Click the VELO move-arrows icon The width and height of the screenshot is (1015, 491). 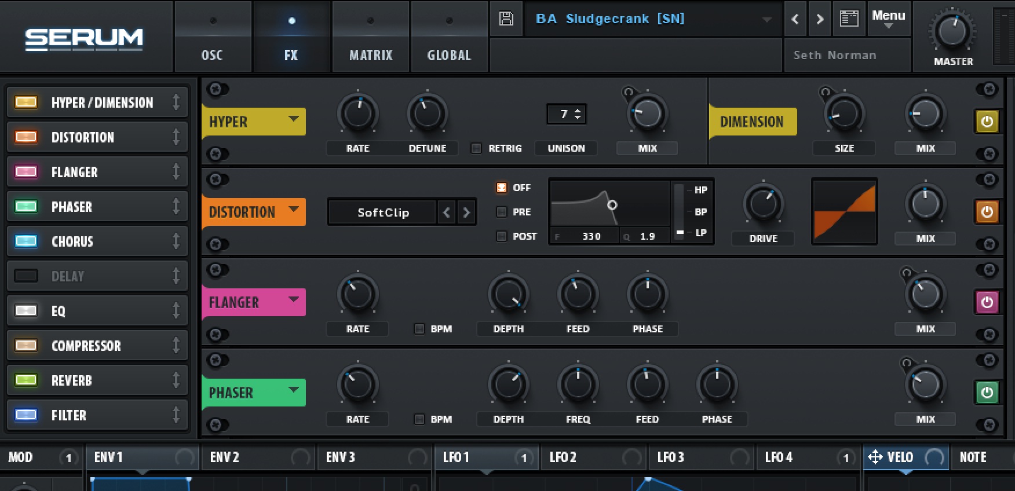pyautogui.click(x=875, y=457)
